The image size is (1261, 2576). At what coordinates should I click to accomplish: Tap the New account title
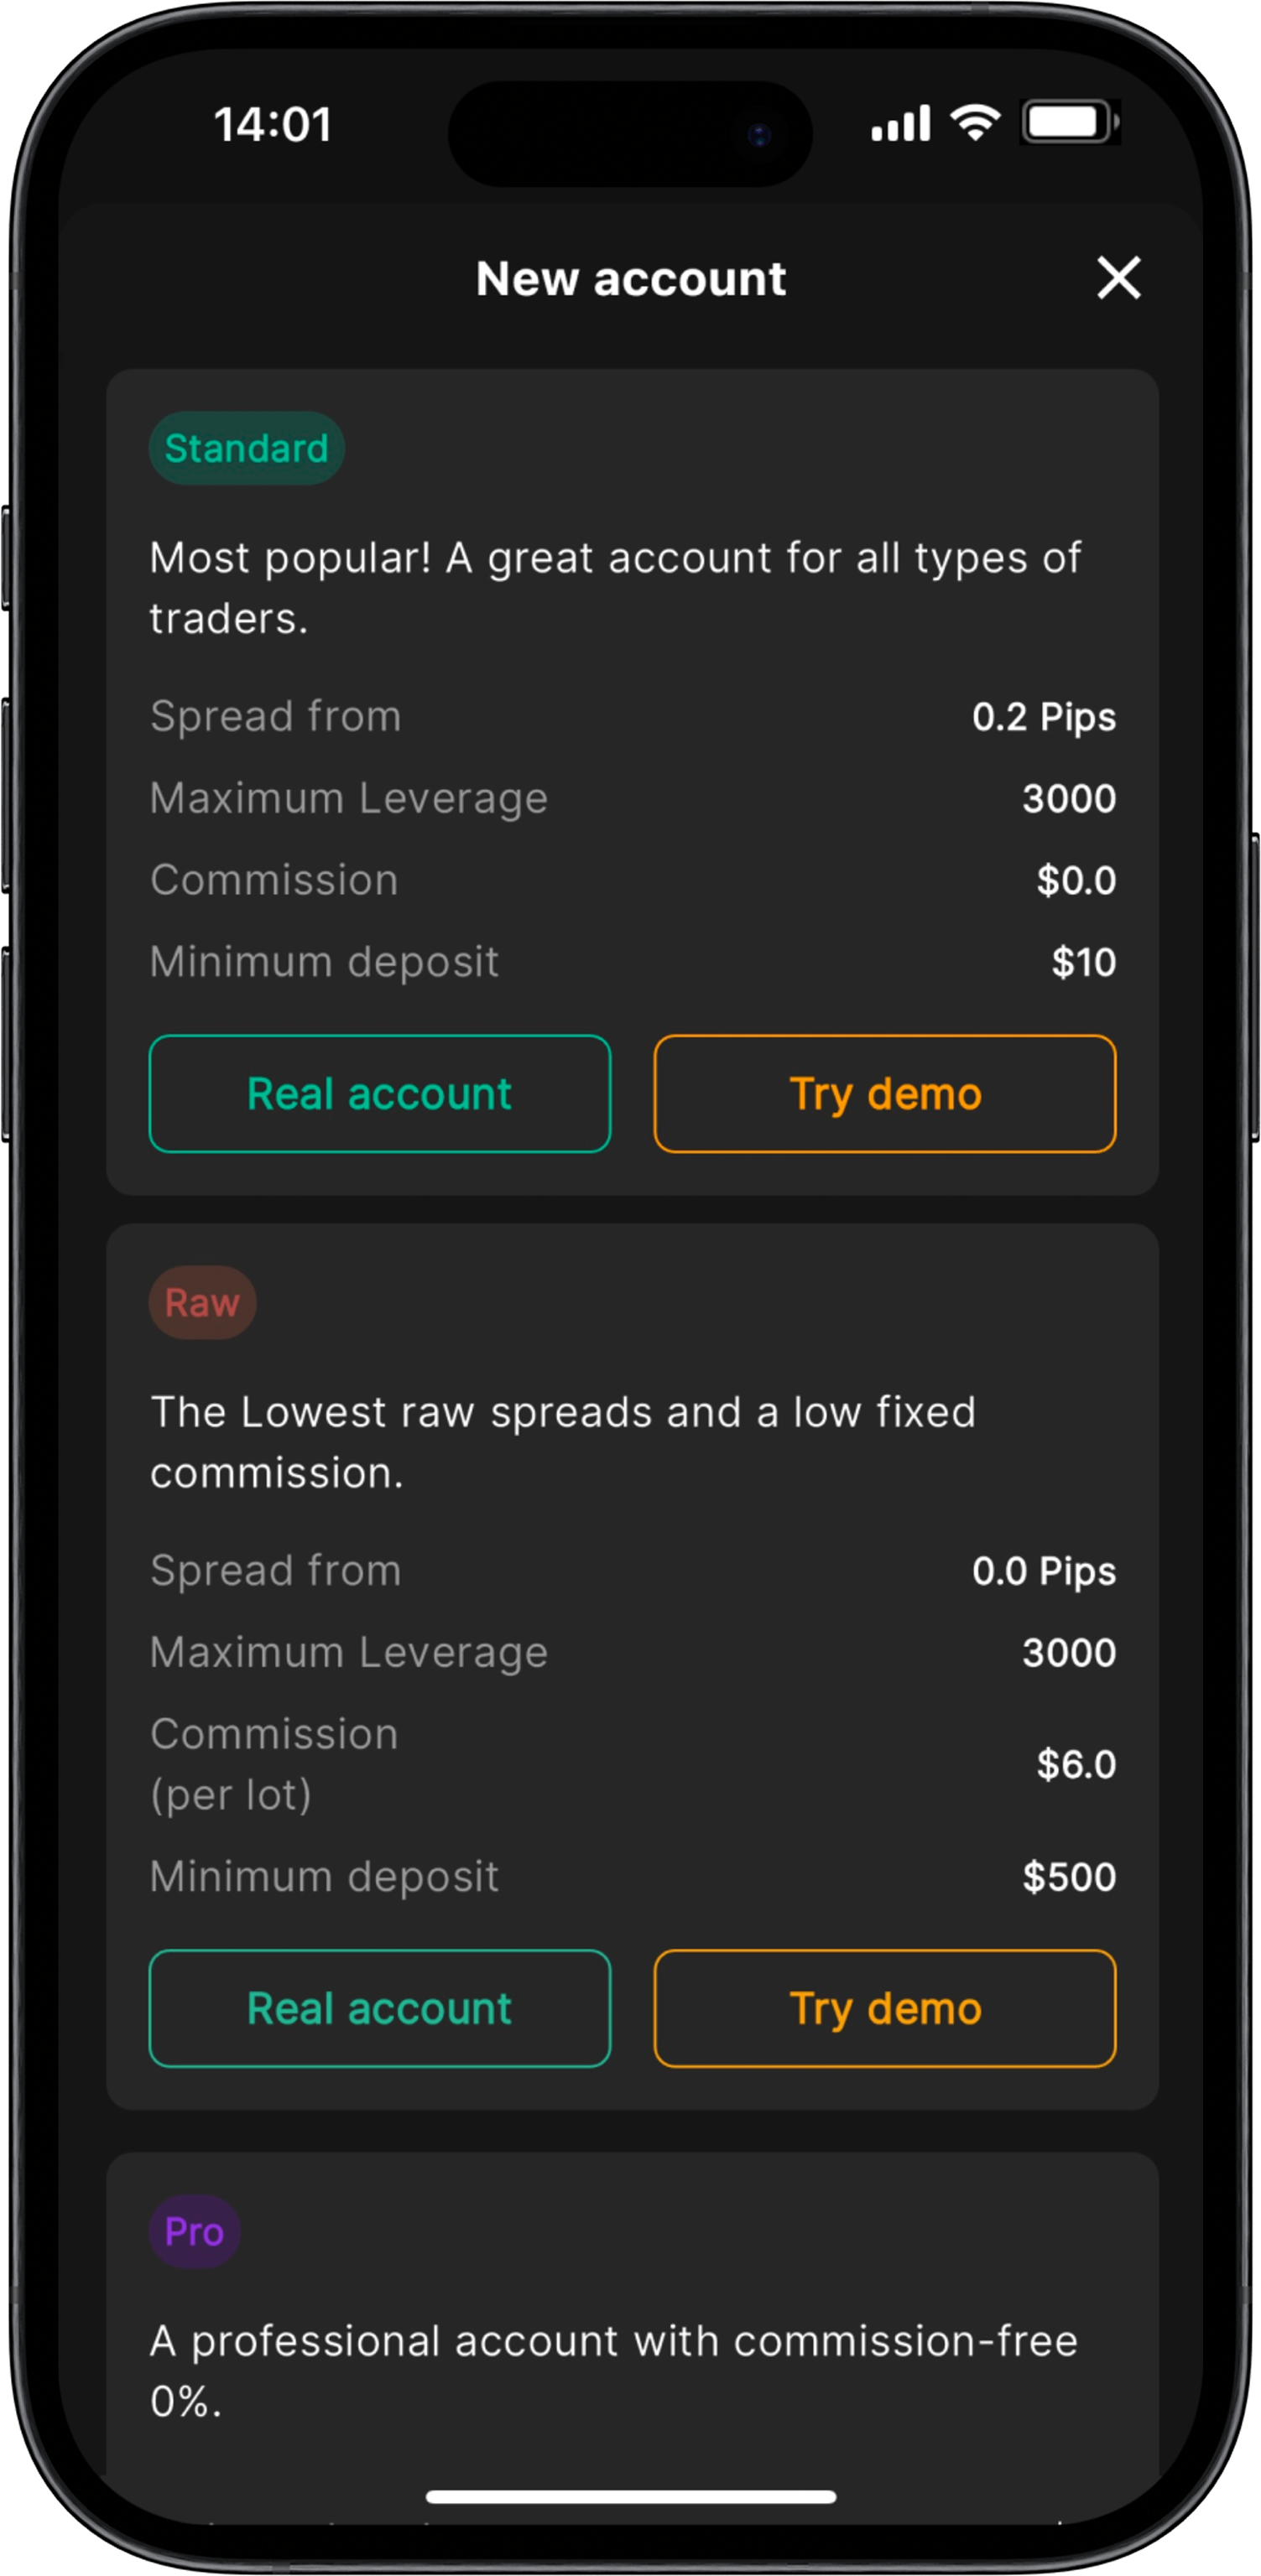(631, 278)
